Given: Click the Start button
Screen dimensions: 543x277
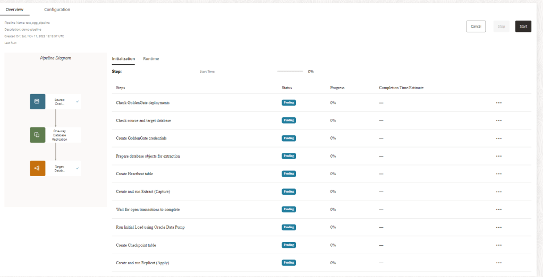Looking at the screenshot, I should pyautogui.click(x=523, y=26).
